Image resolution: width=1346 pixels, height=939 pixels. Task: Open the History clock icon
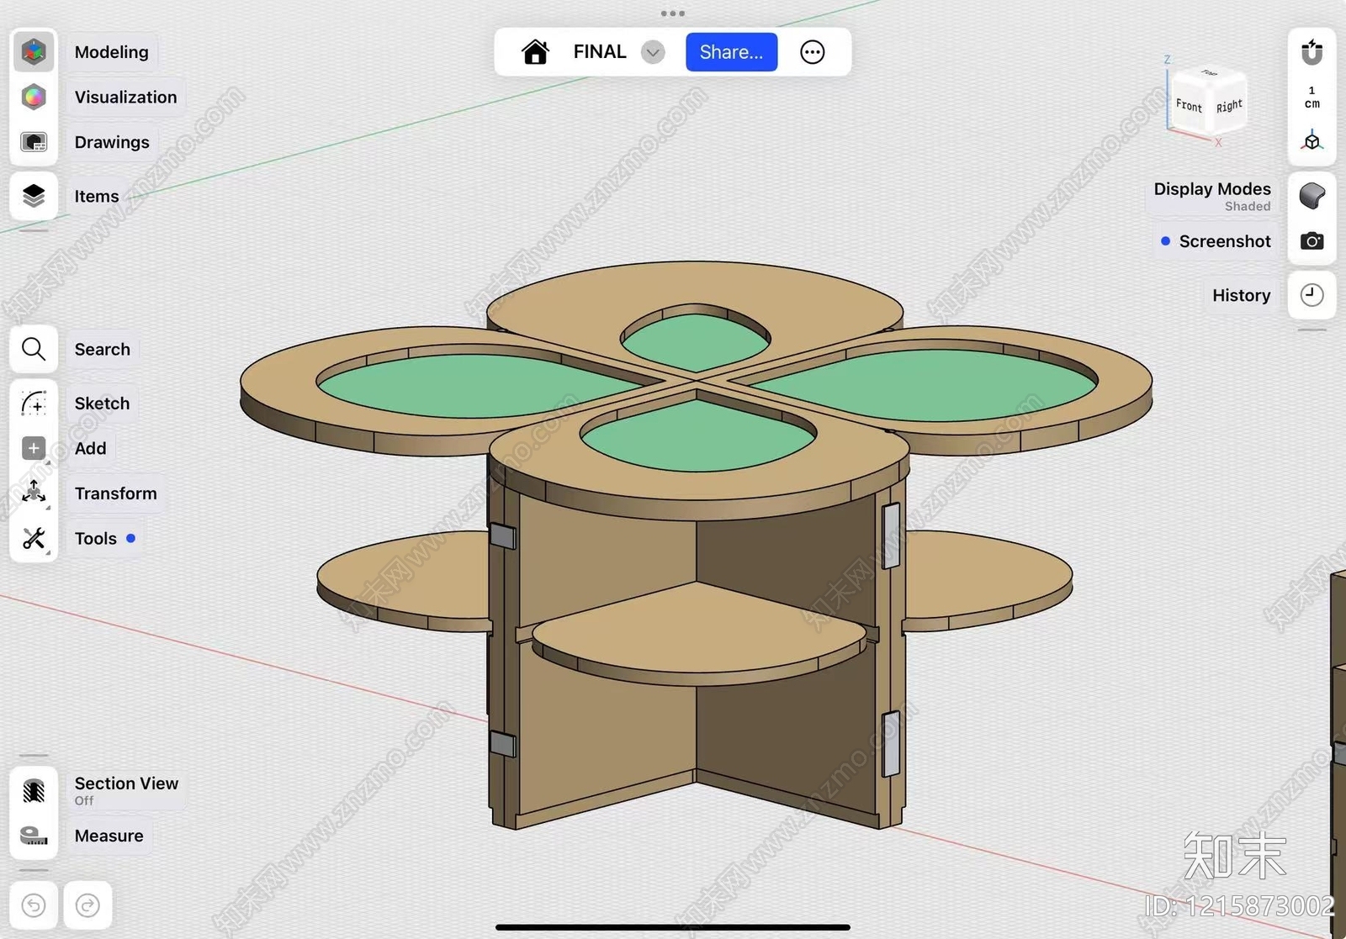pos(1312,295)
